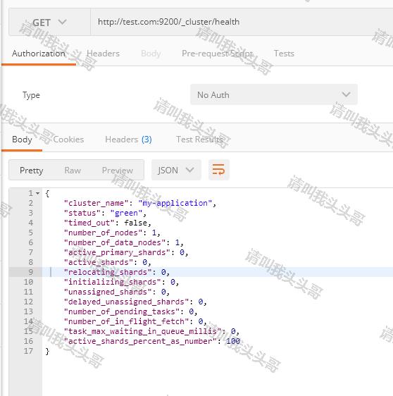Click the "number_of_data_nodes" key
393x396 pixels.
[115, 242]
